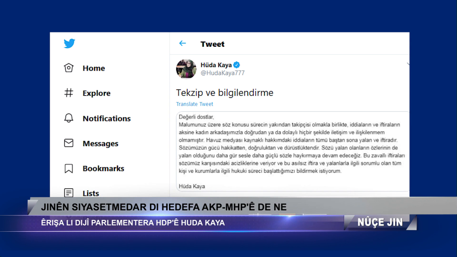Open the Bookmarks ribbon icon
Screen dimensions: 457x257
pos(69,168)
